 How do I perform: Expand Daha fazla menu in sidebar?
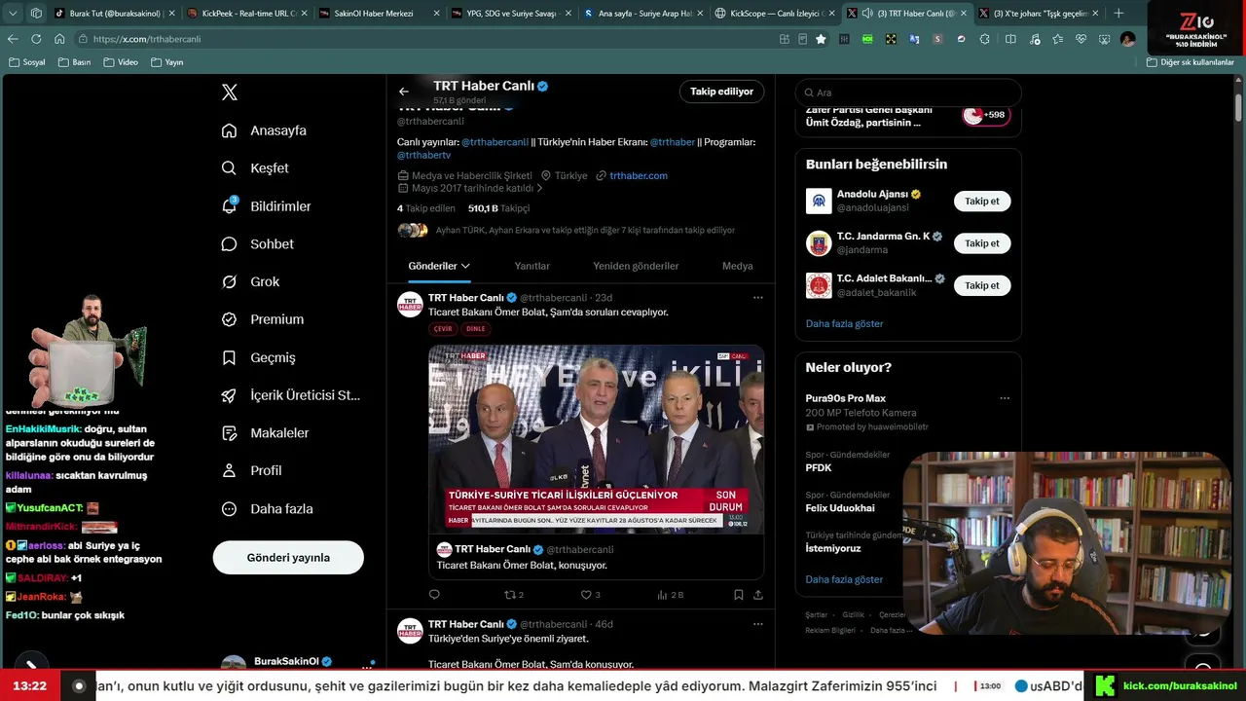pyautogui.click(x=266, y=508)
